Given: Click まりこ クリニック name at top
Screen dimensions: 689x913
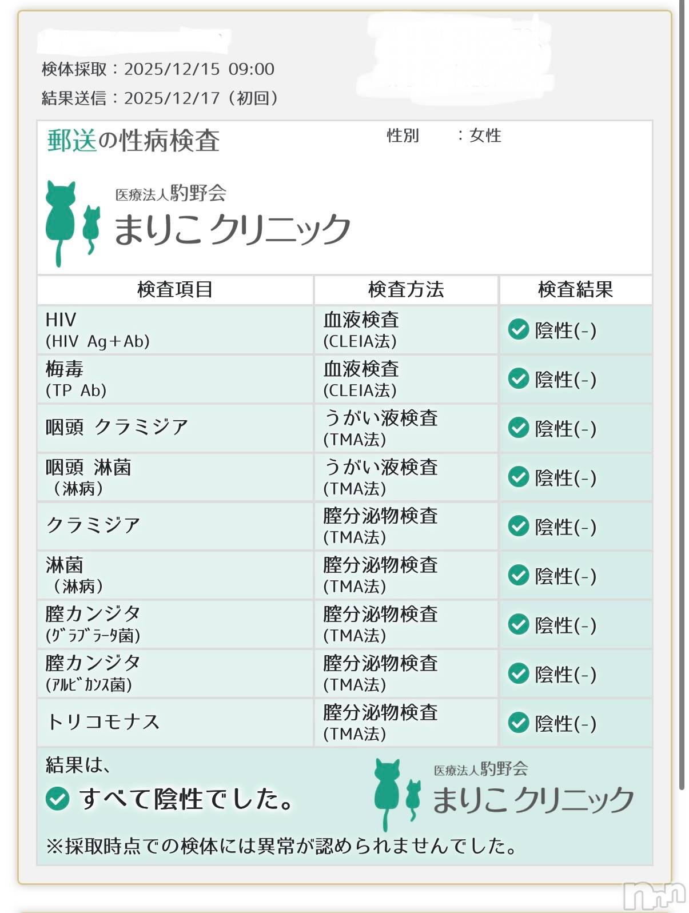Looking at the screenshot, I should (232, 229).
